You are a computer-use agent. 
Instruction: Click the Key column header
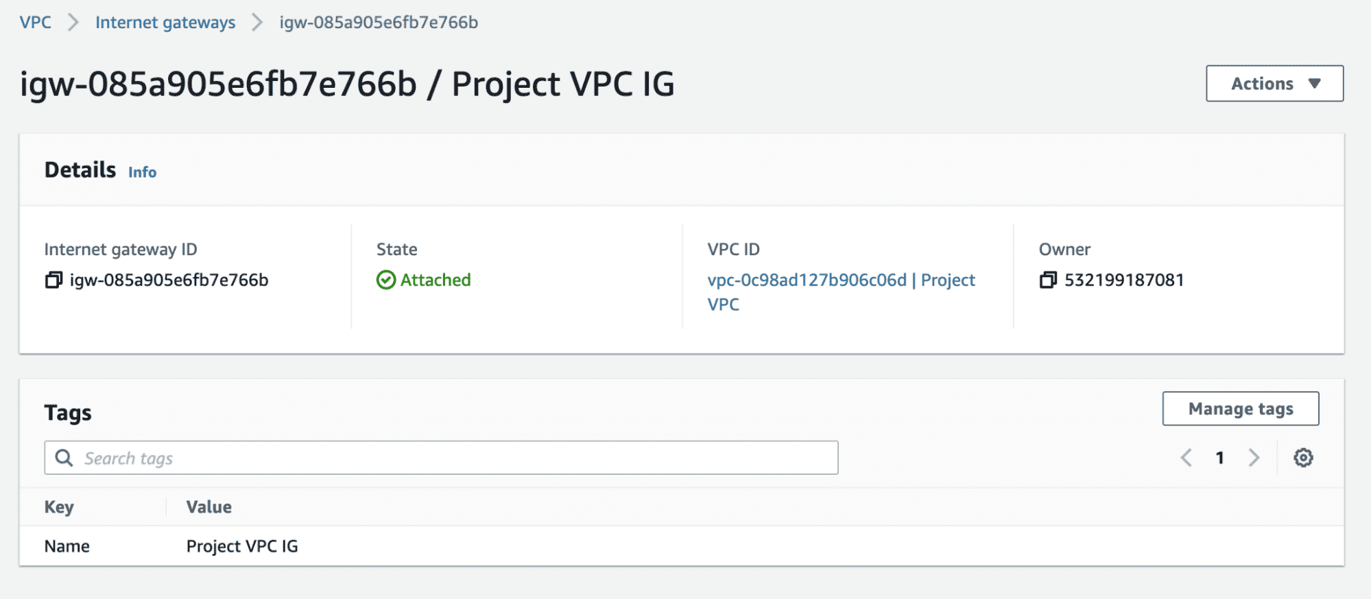[59, 507]
